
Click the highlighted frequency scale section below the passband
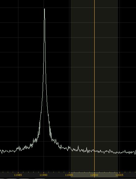pos(94,175)
